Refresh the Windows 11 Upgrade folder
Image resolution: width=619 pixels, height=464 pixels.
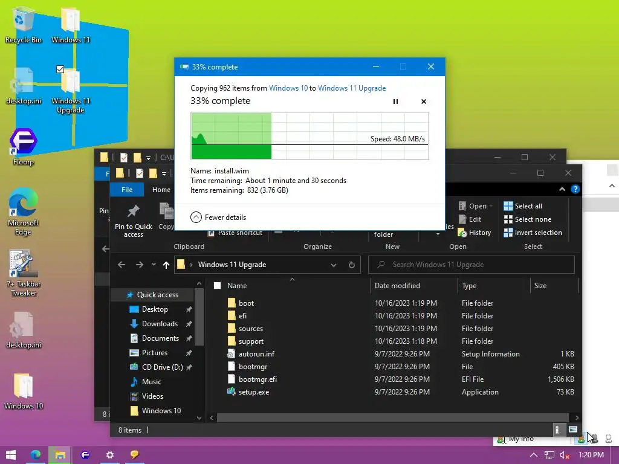pos(352,265)
